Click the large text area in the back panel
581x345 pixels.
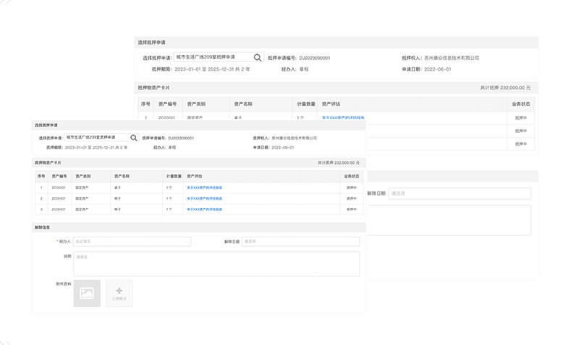449,220
